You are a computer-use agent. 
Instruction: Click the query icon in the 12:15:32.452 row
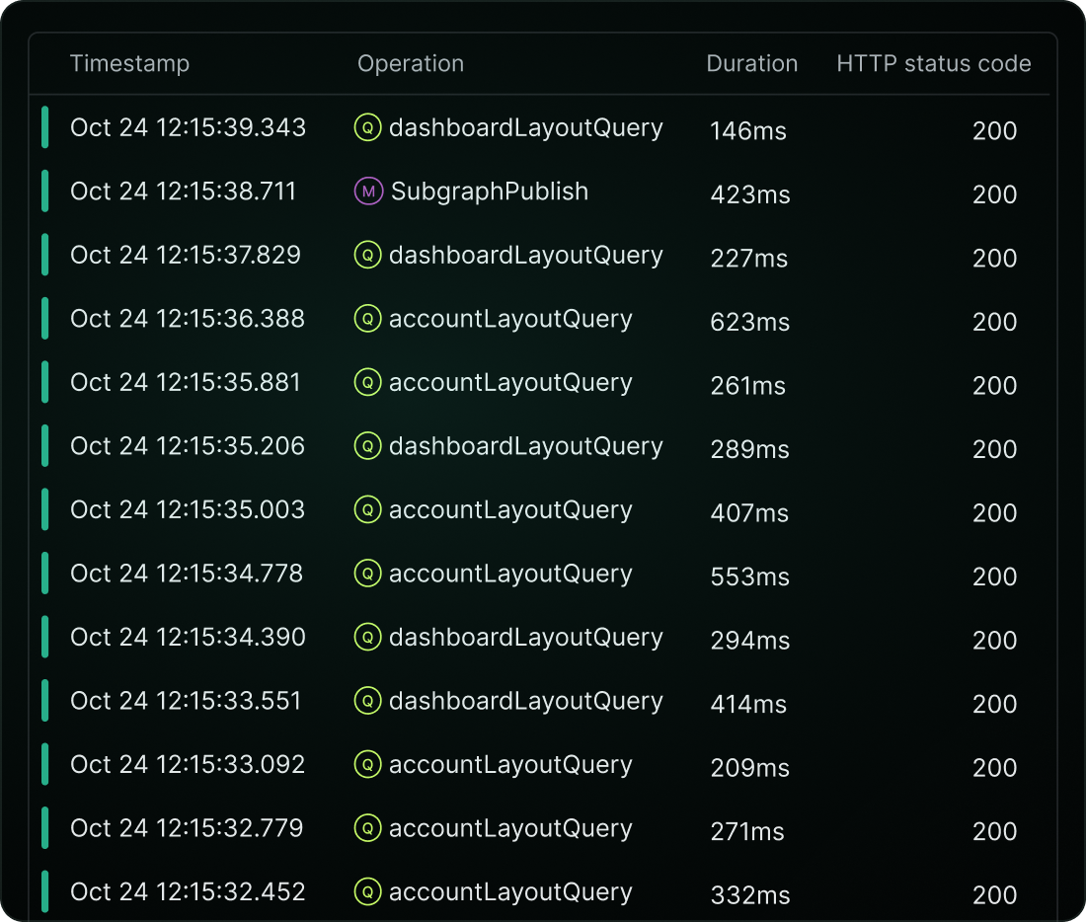point(368,892)
